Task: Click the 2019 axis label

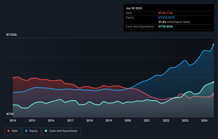Action: [109, 121]
